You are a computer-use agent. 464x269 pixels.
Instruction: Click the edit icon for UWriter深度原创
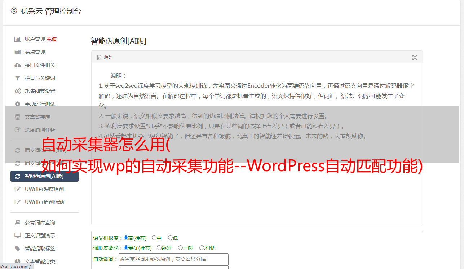point(17,189)
